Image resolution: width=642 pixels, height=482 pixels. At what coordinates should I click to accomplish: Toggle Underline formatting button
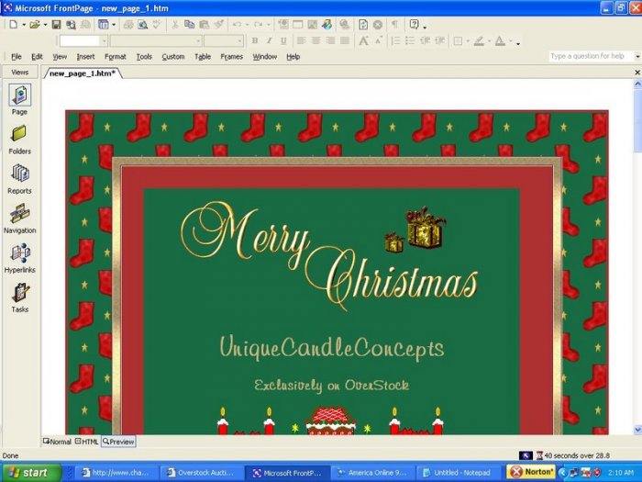283,40
